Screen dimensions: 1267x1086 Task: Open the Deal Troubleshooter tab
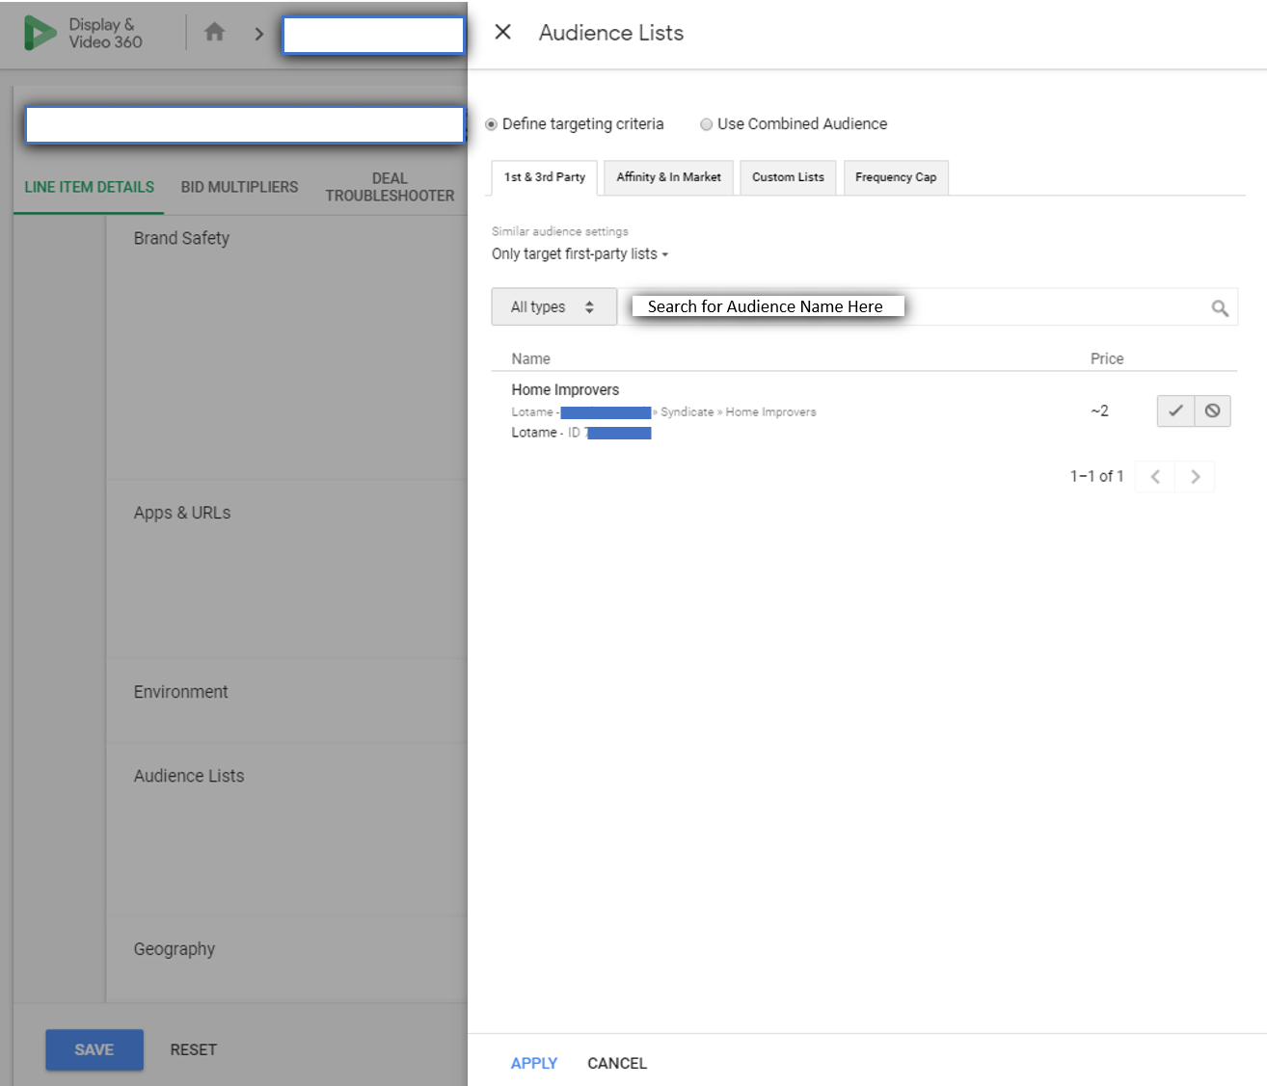pyautogui.click(x=390, y=187)
